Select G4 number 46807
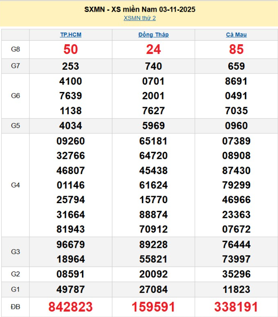The image size is (278, 317). pyautogui.click(x=71, y=171)
